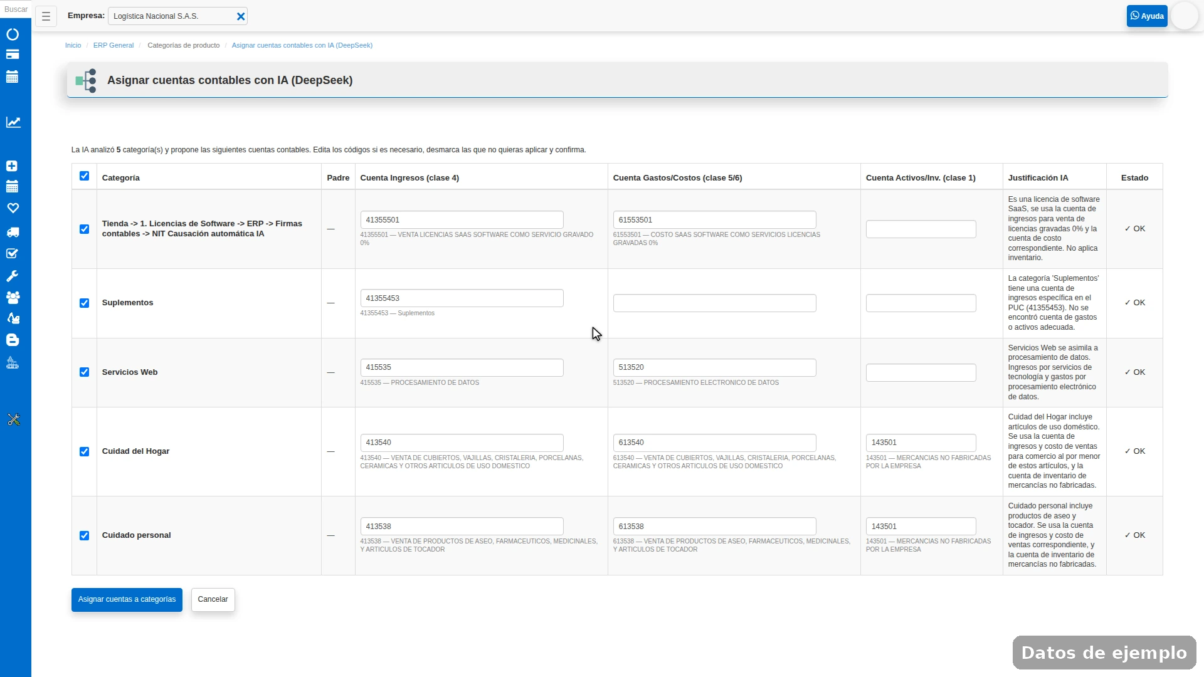Clear the Empresa selection with the X
The height and width of the screenshot is (677, 1204).
coord(241,16)
